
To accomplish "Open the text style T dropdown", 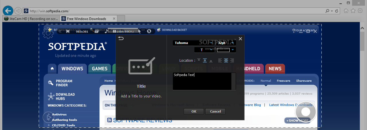I will coord(204,50).
